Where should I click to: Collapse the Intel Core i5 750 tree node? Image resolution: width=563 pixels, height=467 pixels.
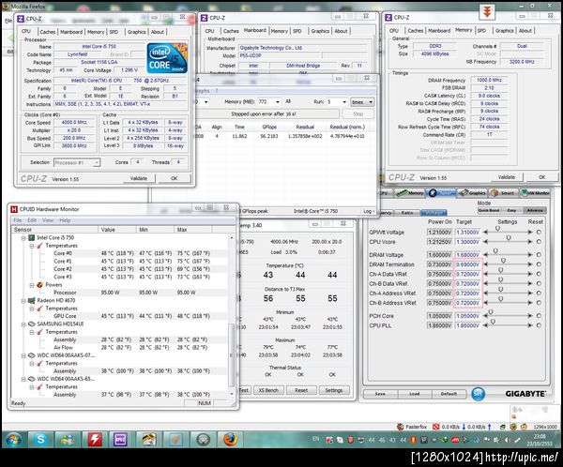pyautogui.click(x=22, y=238)
